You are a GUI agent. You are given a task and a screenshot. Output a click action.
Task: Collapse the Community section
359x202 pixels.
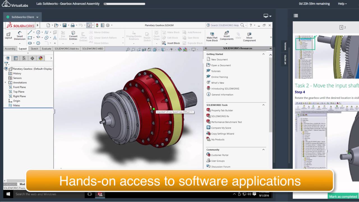click(263, 150)
